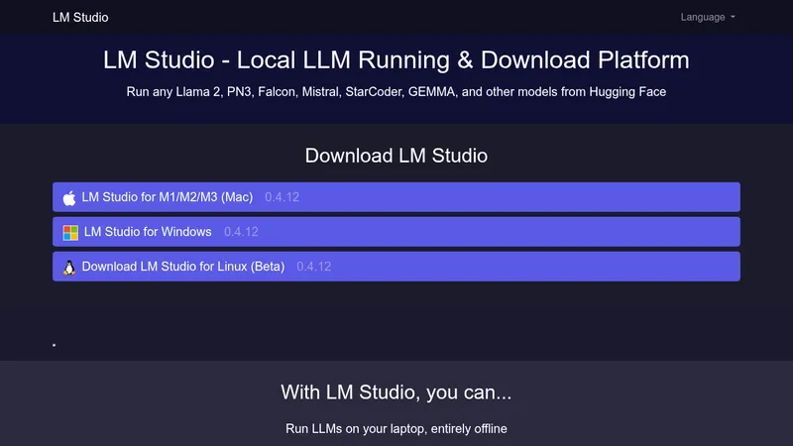The height and width of the screenshot is (446, 793).
Task: Click the Windows logo icon
Action: (x=70, y=233)
